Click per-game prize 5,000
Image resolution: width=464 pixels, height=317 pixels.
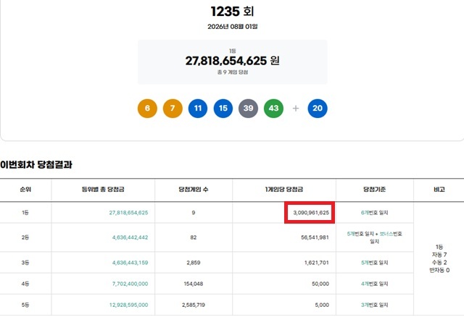pyautogui.click(x=322, y=305)
